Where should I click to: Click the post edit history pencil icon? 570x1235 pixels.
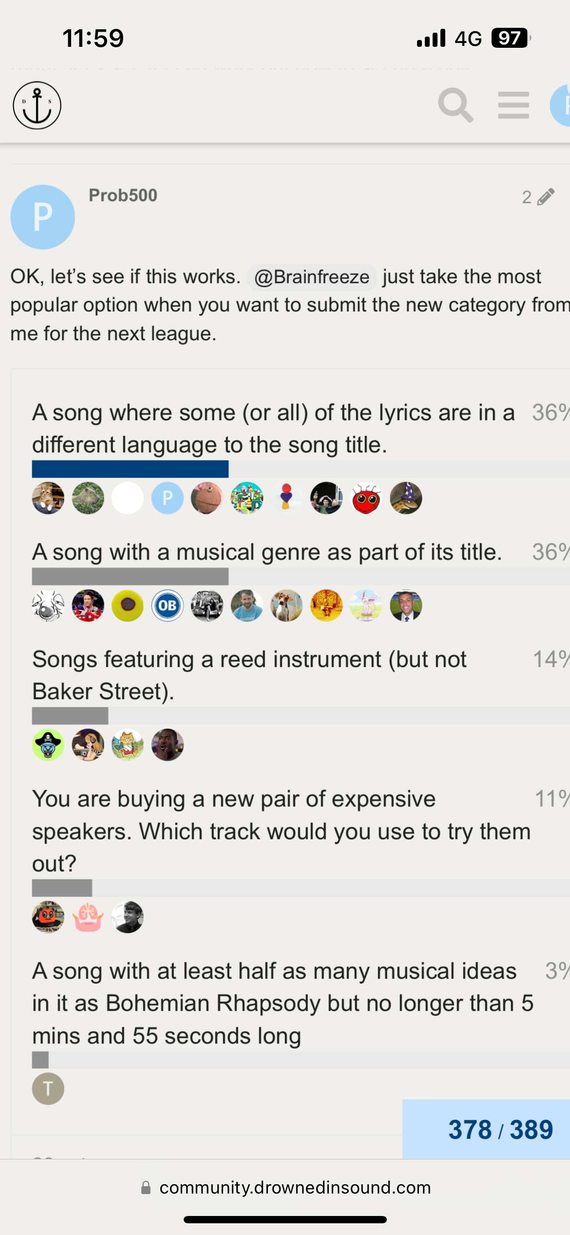point(546,197)
